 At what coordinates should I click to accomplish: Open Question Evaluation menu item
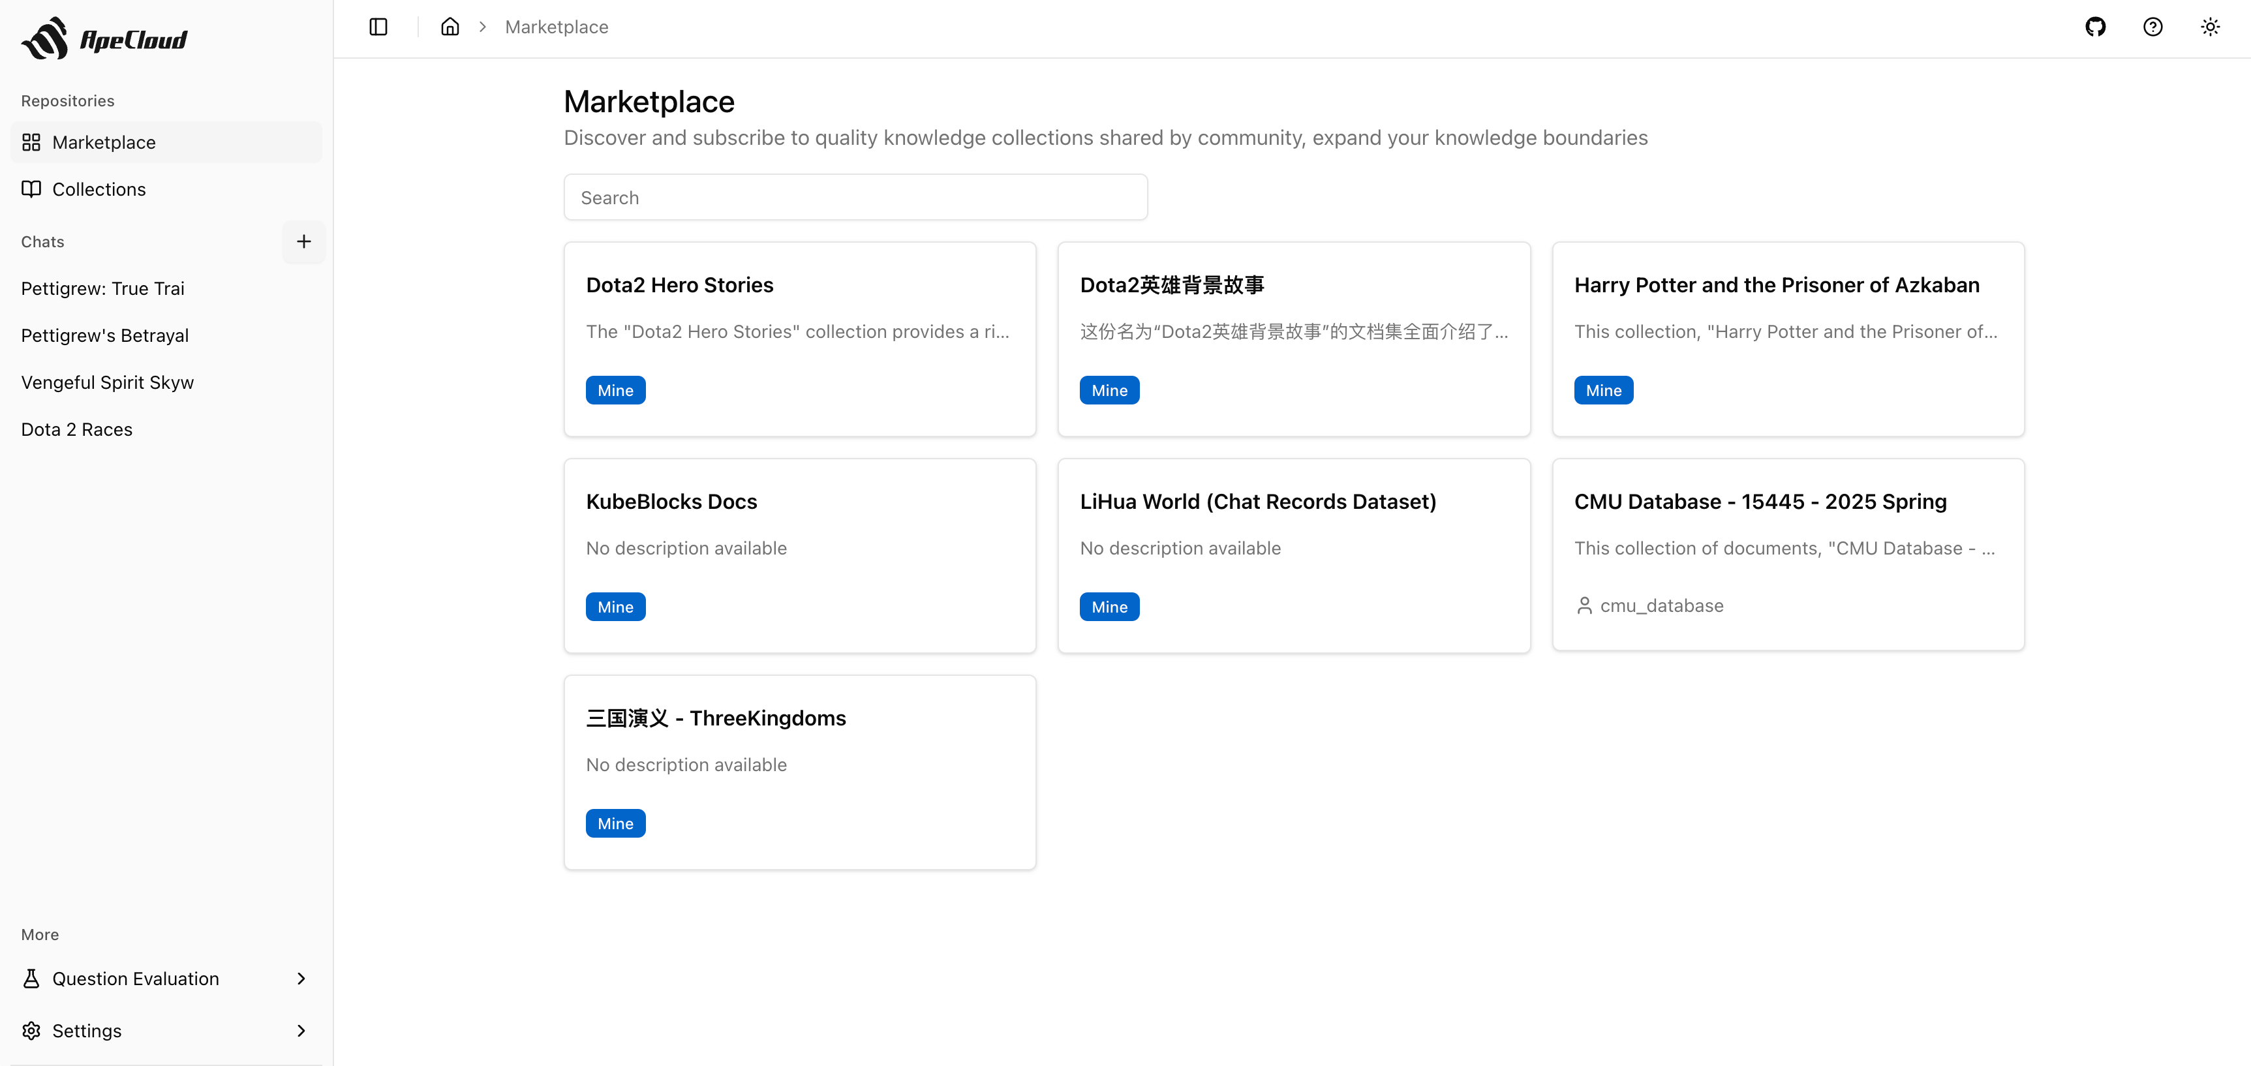[x=166, y=979]
